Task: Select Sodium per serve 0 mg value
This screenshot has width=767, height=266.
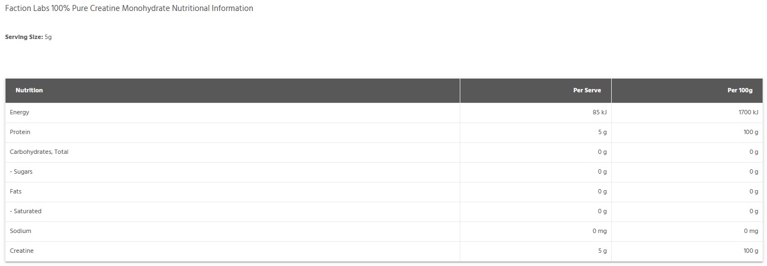Action: pos(600,231)
